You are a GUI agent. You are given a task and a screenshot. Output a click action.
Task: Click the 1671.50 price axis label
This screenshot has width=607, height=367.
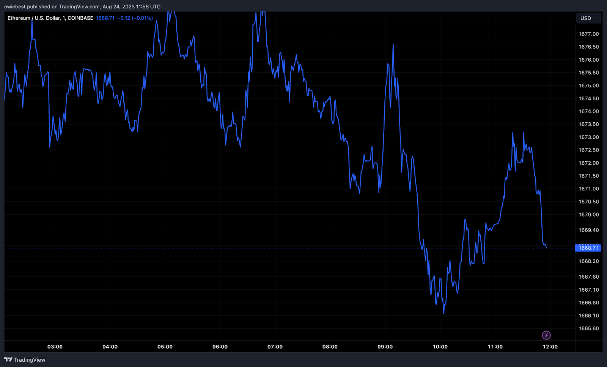click(589, 176)
